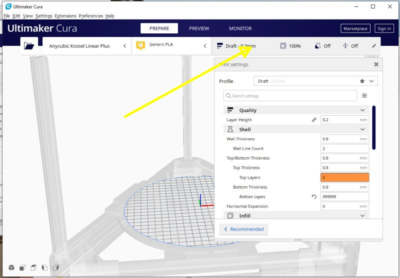Open settings visibility hamburger menu

(364, 96)
